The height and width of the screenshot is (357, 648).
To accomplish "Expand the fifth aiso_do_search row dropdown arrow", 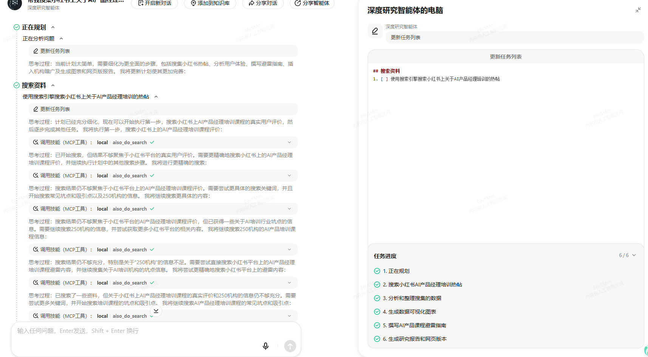I will coord(289,283).
